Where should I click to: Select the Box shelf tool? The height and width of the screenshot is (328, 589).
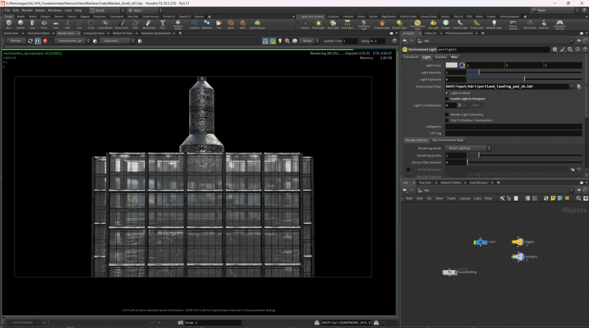pyautogui.click(x=9, y=24)
